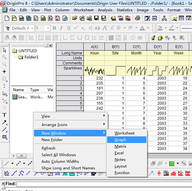The height and width of the screenshot is (191, 192).
Task: Expand the Arrange Icons submenu
Action: (70, 125)
